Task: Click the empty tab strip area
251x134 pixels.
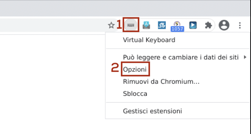Action: click(125, 9)
